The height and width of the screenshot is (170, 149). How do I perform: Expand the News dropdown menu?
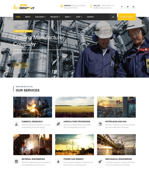pos(68,17)
